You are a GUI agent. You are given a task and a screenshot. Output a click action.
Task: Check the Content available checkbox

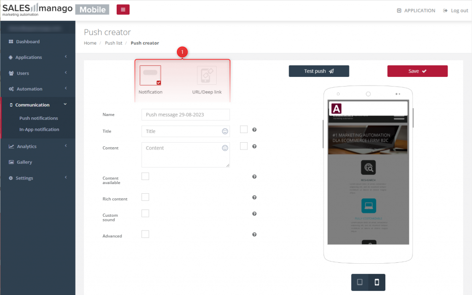[x=145, y=176]
